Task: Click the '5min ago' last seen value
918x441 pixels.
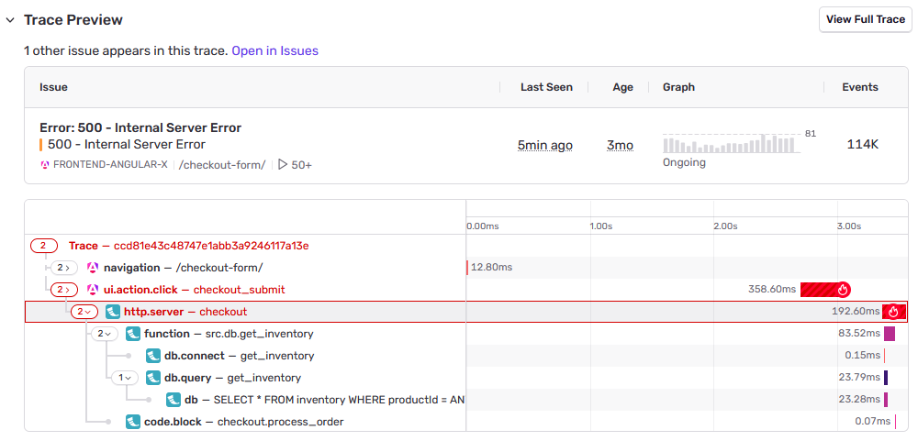Action: coord(545,145)
